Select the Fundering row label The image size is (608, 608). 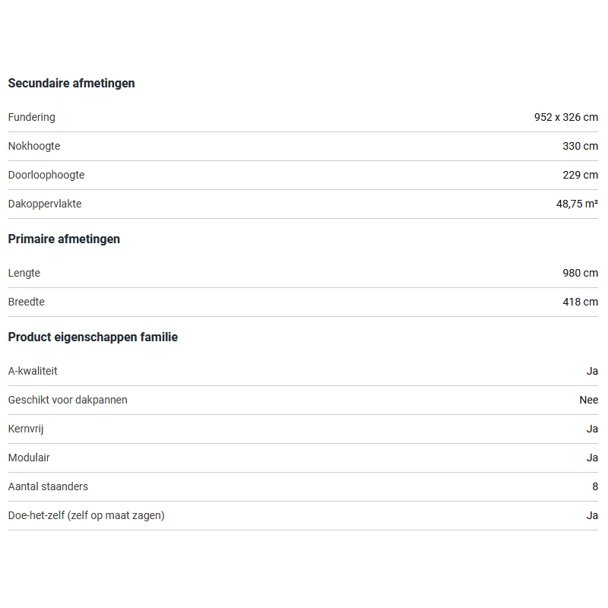(x=32, y=118)
